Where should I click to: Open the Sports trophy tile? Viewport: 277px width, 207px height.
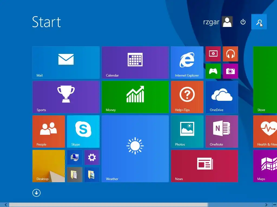pyautogui.click(x=66, y=97)
